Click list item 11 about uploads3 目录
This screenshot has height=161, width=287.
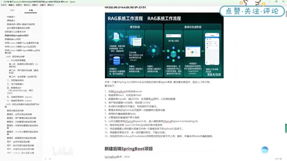pos(144,129)
